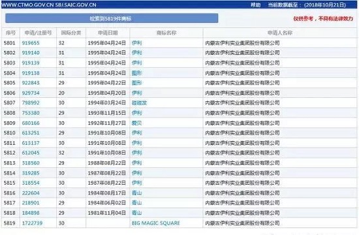Open the BIG MAGIC SQUARE trademark link
This screenshot has width=359, height=235.
tap(156, 223)
